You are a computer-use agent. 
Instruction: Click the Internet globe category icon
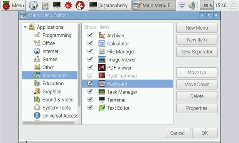[37, 51]
